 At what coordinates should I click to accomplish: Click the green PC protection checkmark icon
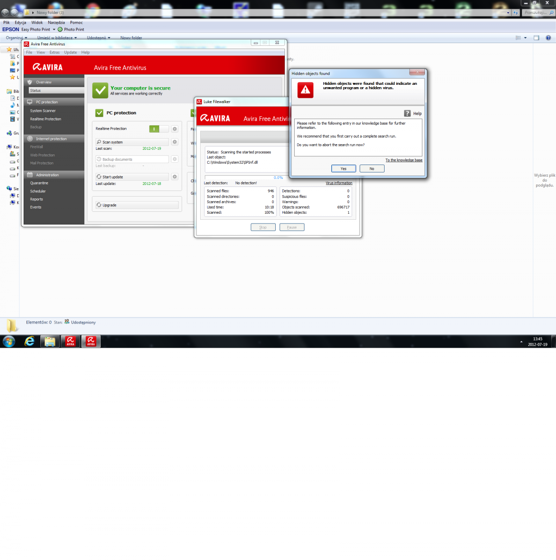click(99, 113)
